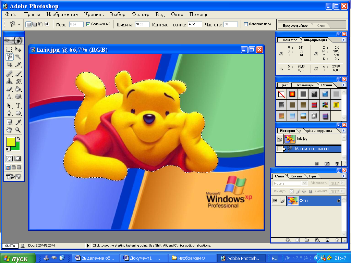Add layer style icon in Layers panel
Image resolution: width=351 pixels, height=263 pixels.
288,240
